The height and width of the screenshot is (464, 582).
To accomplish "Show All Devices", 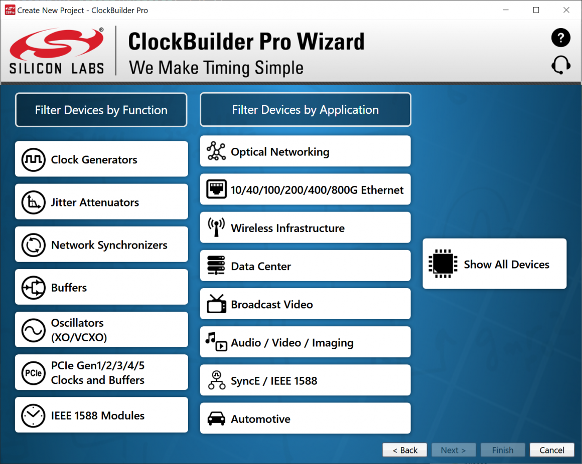I will pyautogui.click(x=494, y=264).
